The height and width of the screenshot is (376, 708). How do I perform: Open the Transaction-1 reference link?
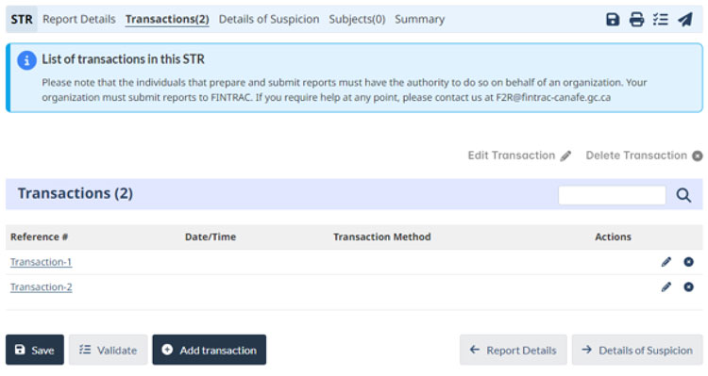click(x=42, y=262)
